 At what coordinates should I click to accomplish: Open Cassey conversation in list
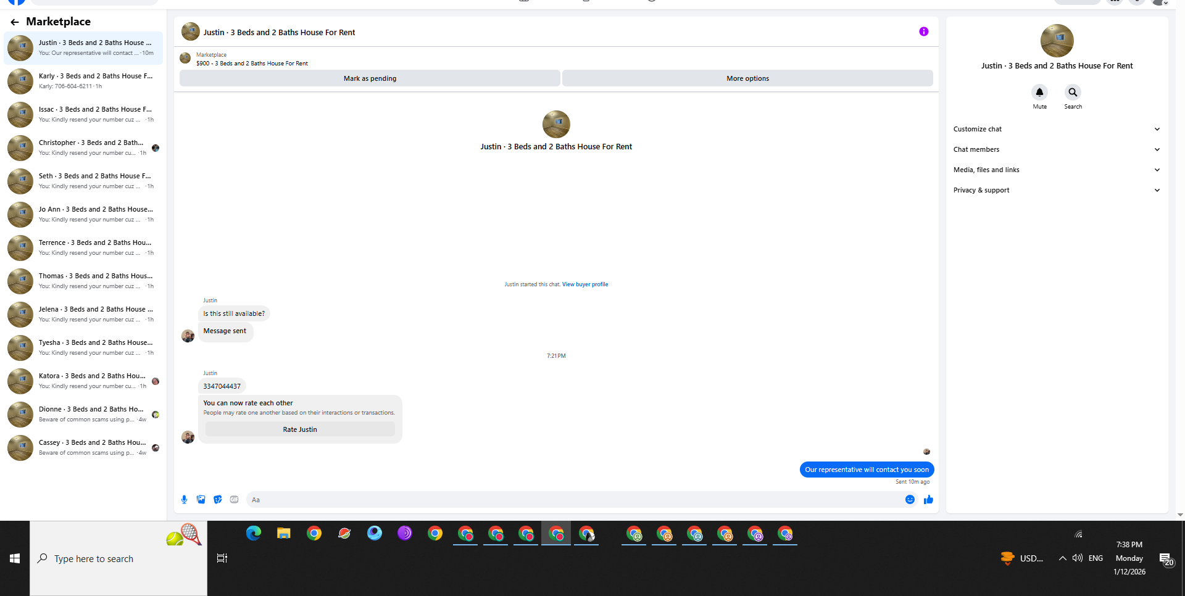click(83, 447)
